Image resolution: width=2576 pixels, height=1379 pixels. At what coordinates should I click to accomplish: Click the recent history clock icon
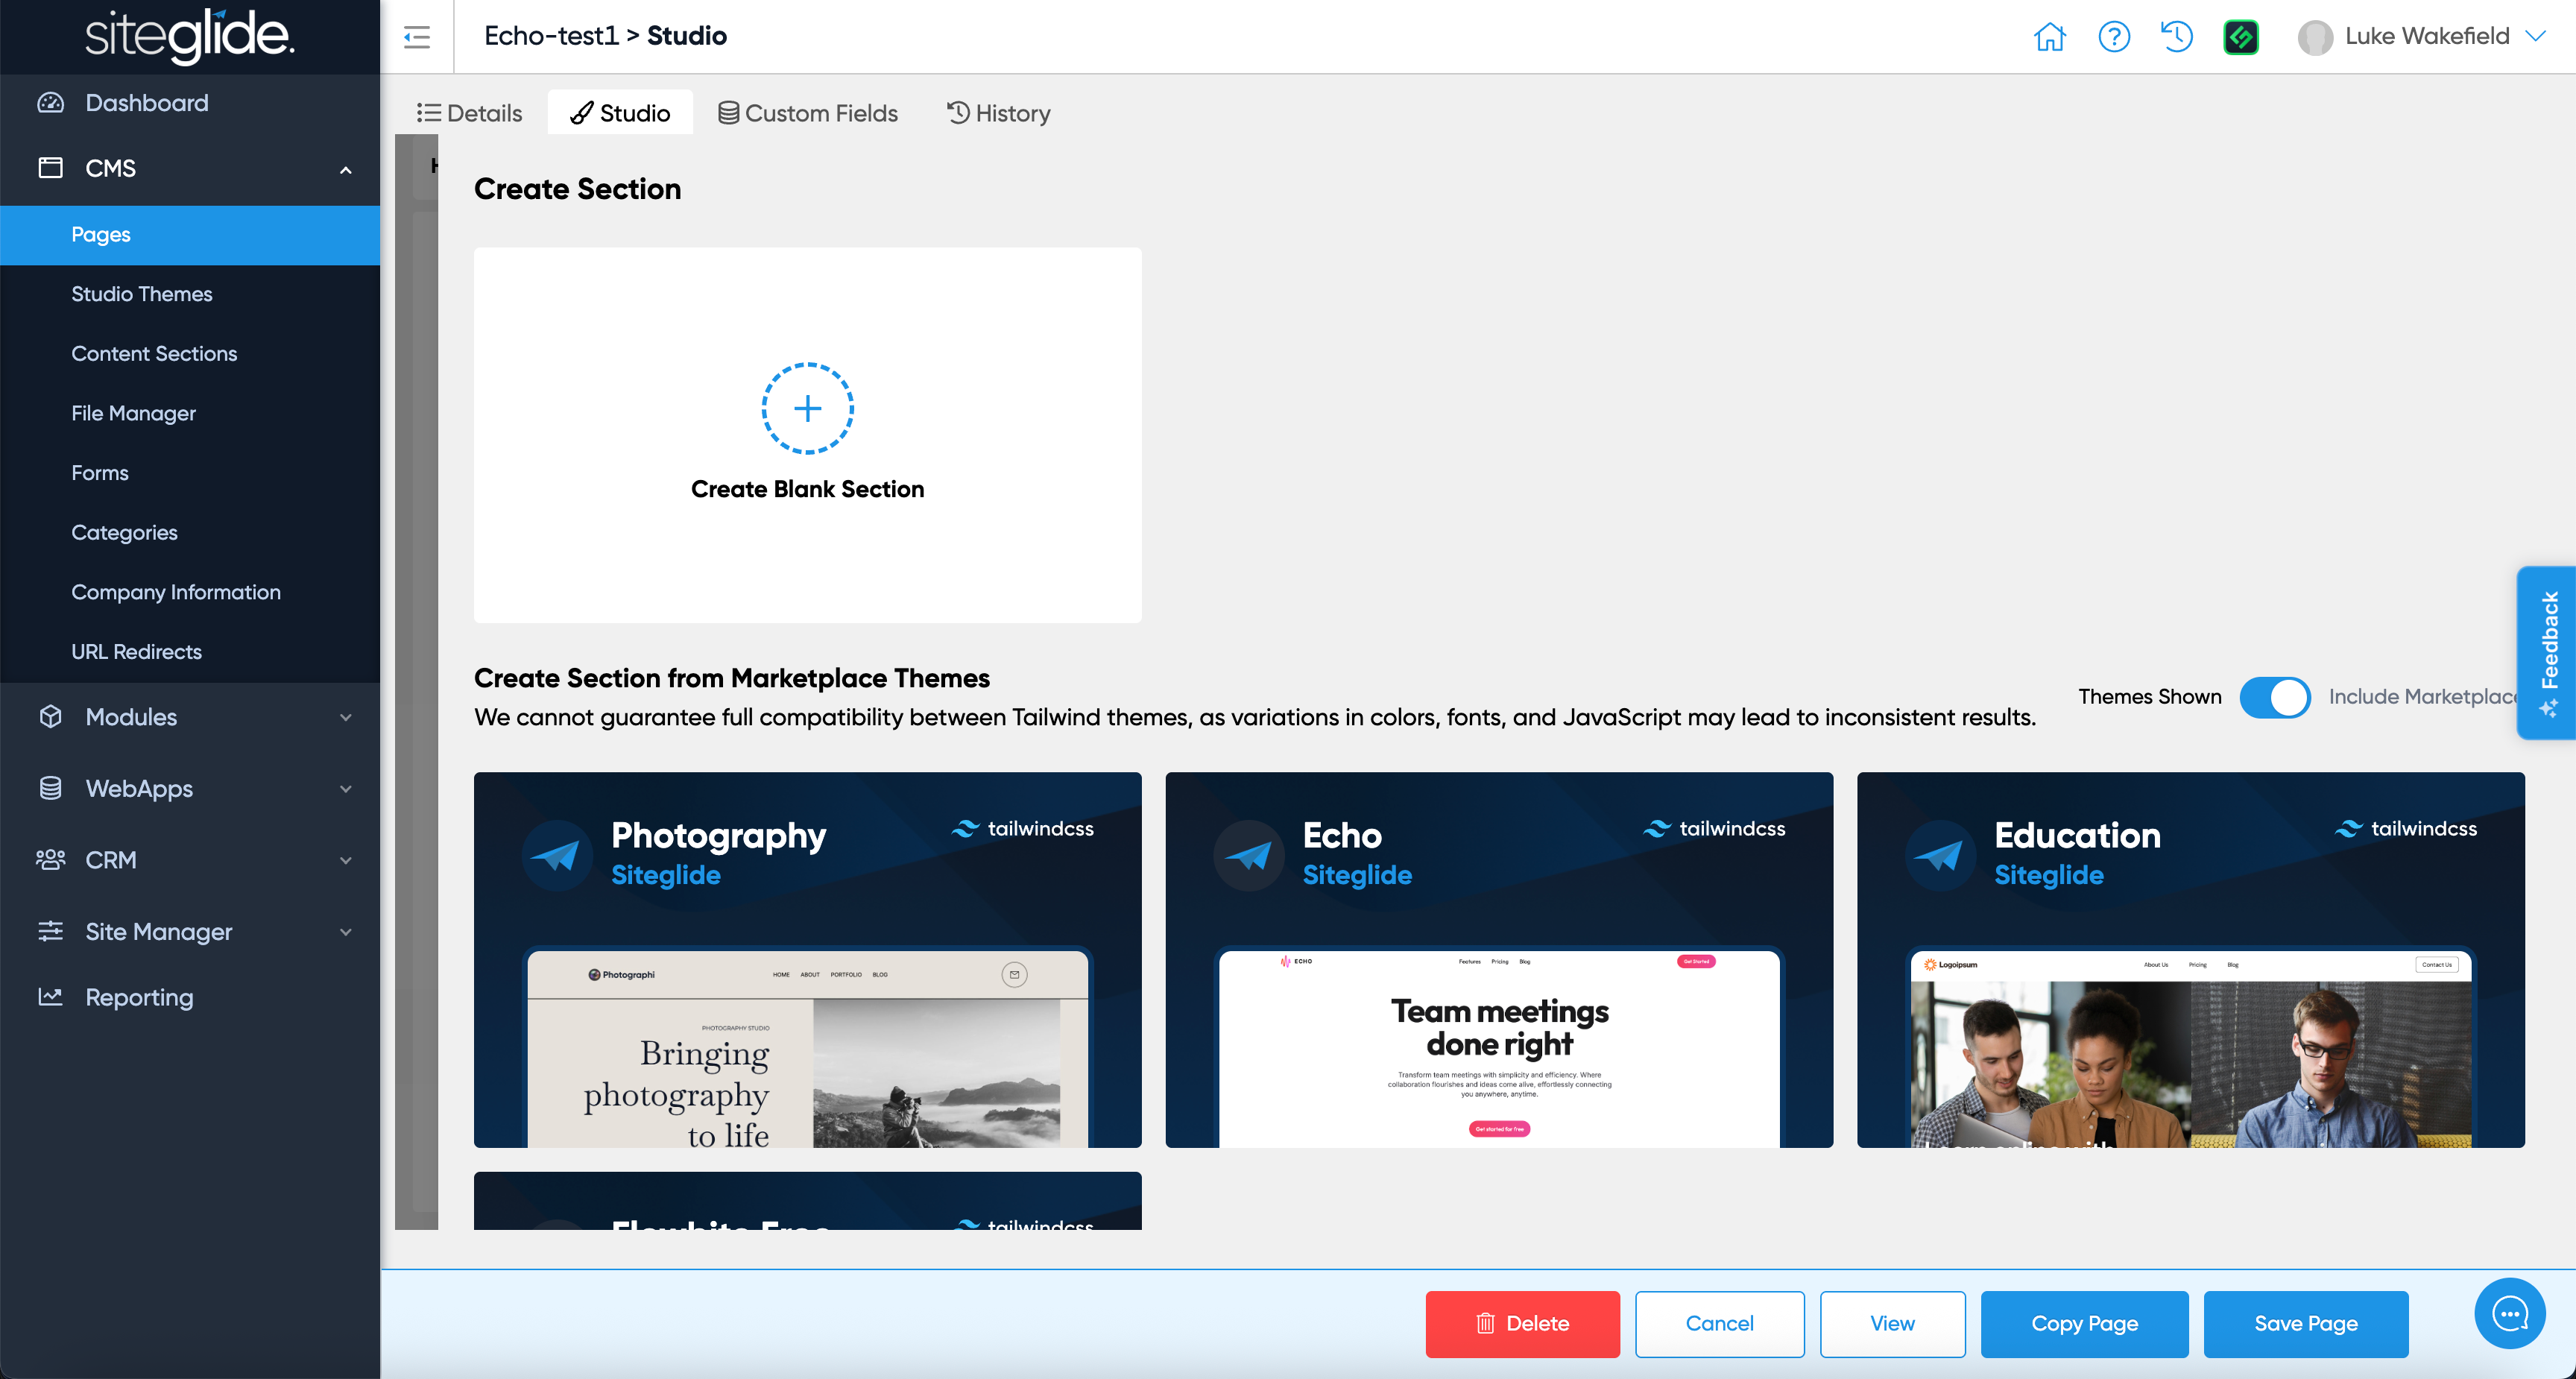click(2176, 37)
